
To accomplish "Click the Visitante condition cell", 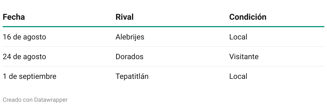I will point(244,57).
